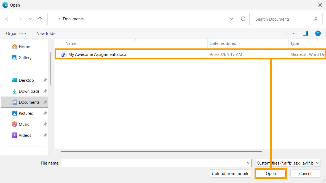Click New folder in the toolbar
Screen dimensions: 326x183
tap(47, 33)
